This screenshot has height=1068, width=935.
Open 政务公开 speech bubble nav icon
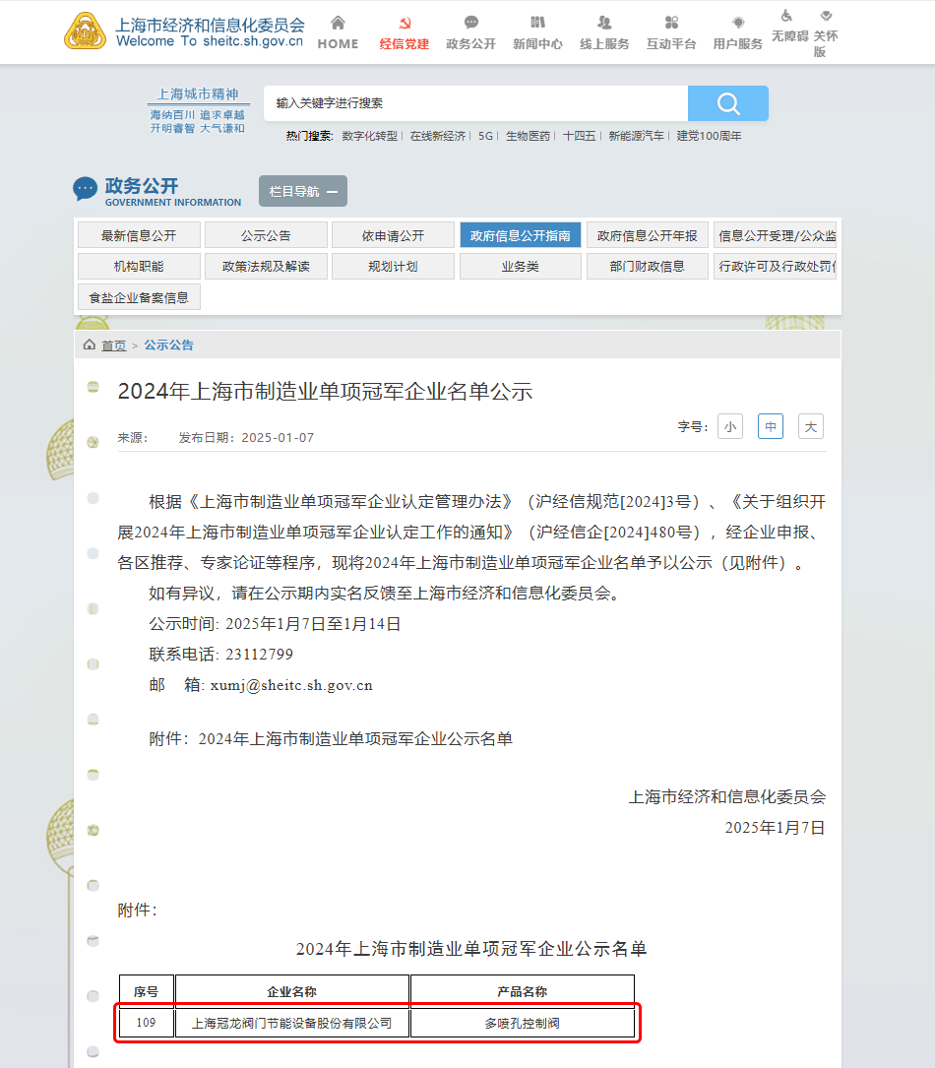point(470,23)
